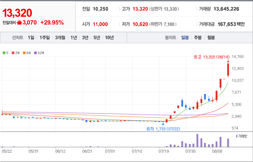This screenshot has height=162, width=253.
Task: Click the 저가 value 10,620
Action: [x=140, y=24]
